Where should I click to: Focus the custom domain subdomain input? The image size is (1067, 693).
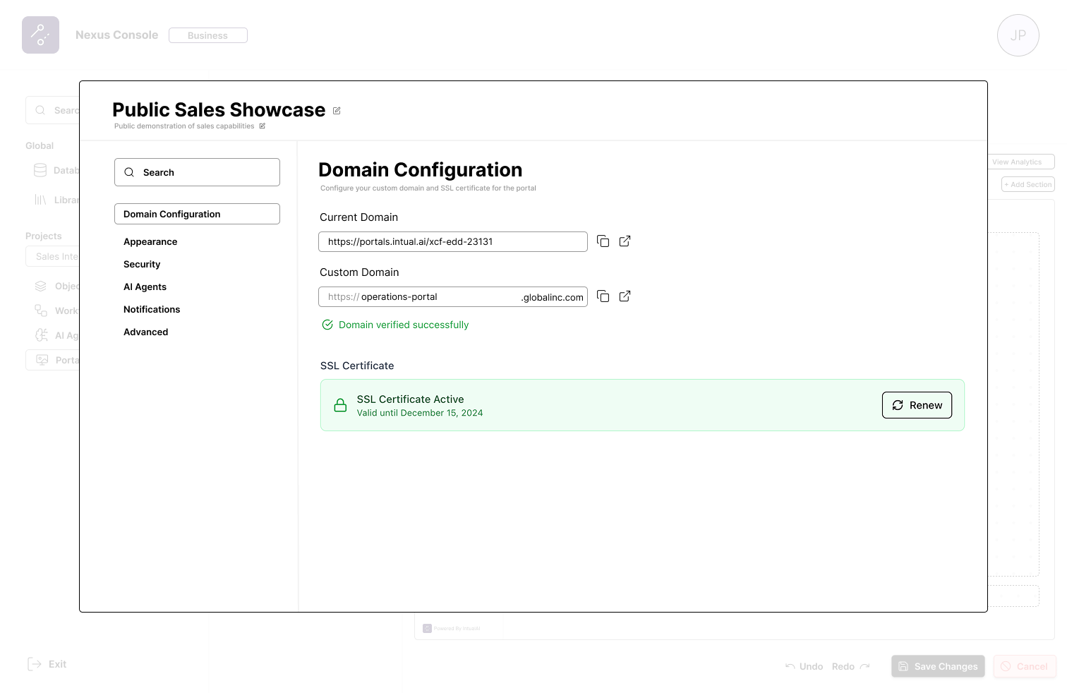pos(438,297)
